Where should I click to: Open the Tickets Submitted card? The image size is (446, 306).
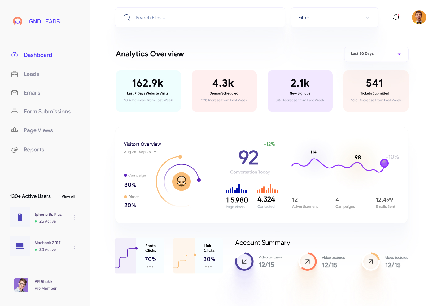tap(376, 91)
